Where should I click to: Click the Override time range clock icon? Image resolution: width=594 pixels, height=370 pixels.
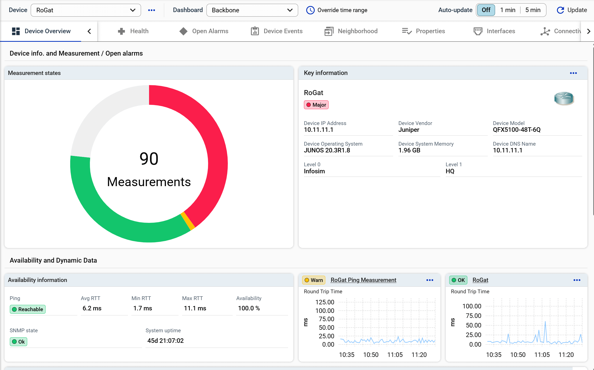tap(310, 10)
